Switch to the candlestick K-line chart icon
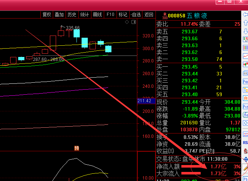Screen dimensions: 248x181 tap(245, 64)
